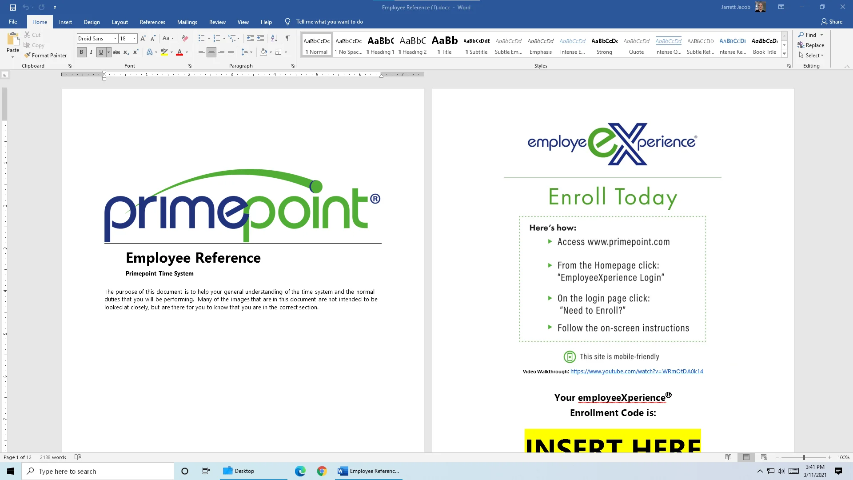This screenshot has height=480, width=853.
Task: Apply strikethrough to text
Action: (x=116, y=52)
